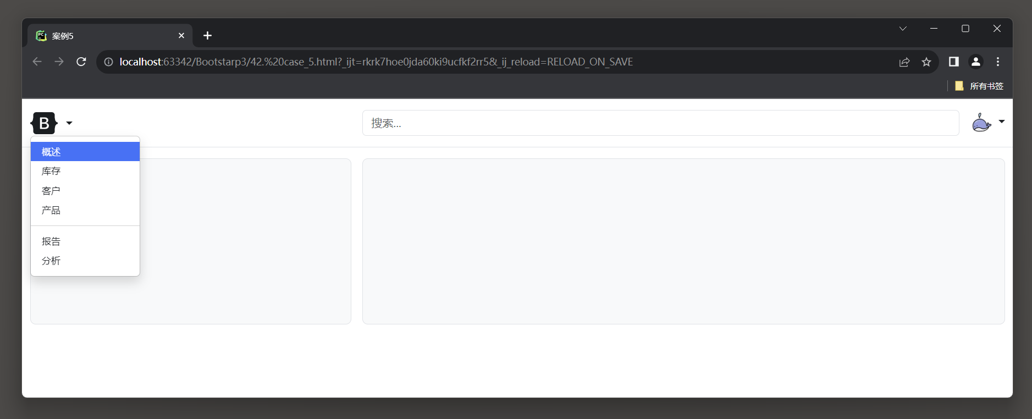Focus the 搜索... search field

coord(660,123)
